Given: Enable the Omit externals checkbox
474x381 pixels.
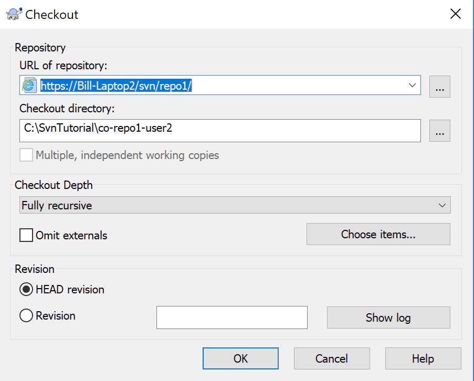Looking at the screenshot, I should click(x=26, y=235).
